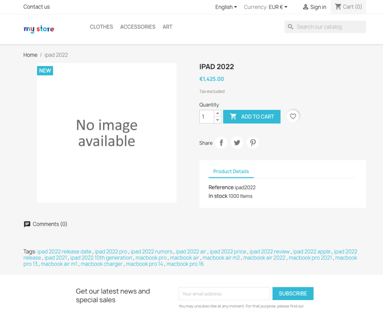This screenshot has width=383, height=309.
Task: Open the ipad 2022 rumors tag
Action: point(151,252)
